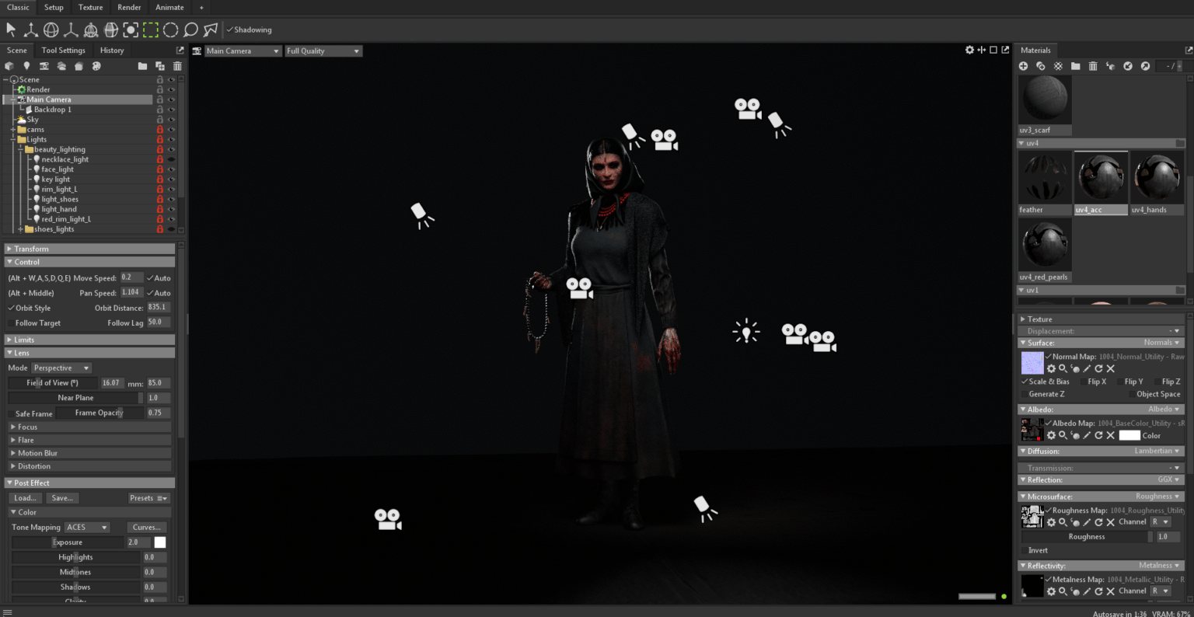The height and width of the screenshot is (617, 1194).
Task: Duplicate the selected material
Action: point(1041,66)
